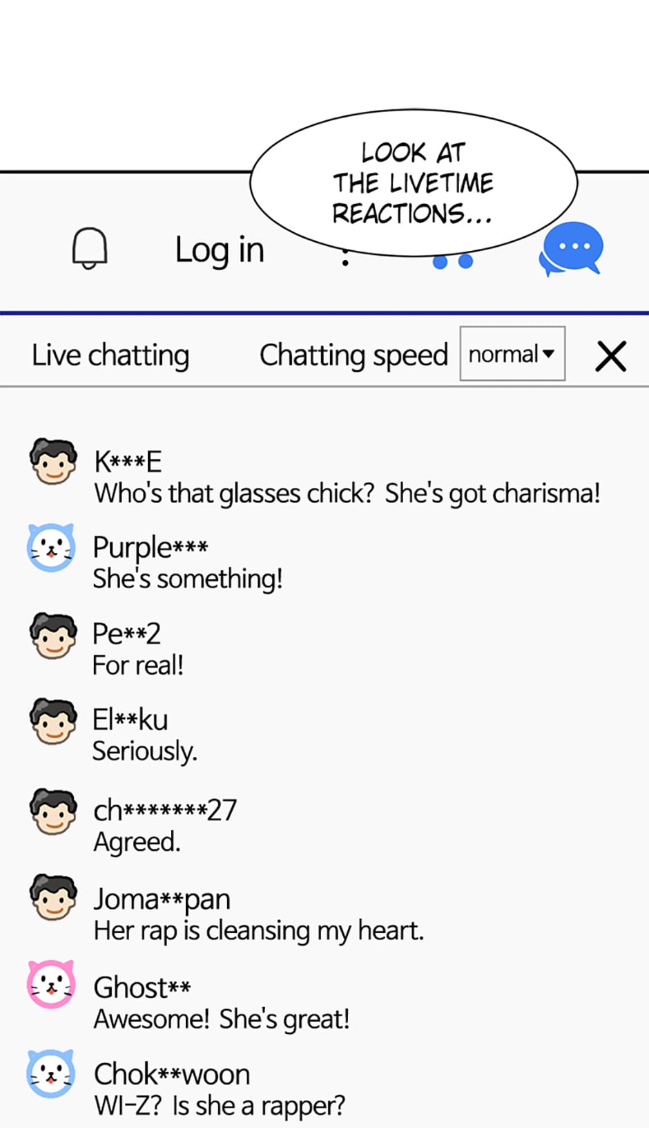Close the live chatting panel
This screenshot has width=649, height=1128.
click(611, 357)
